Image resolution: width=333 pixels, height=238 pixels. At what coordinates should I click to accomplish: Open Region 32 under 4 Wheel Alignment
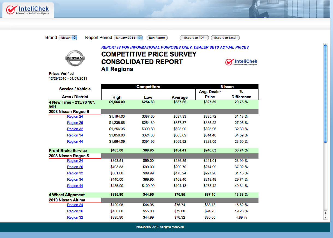75,218
